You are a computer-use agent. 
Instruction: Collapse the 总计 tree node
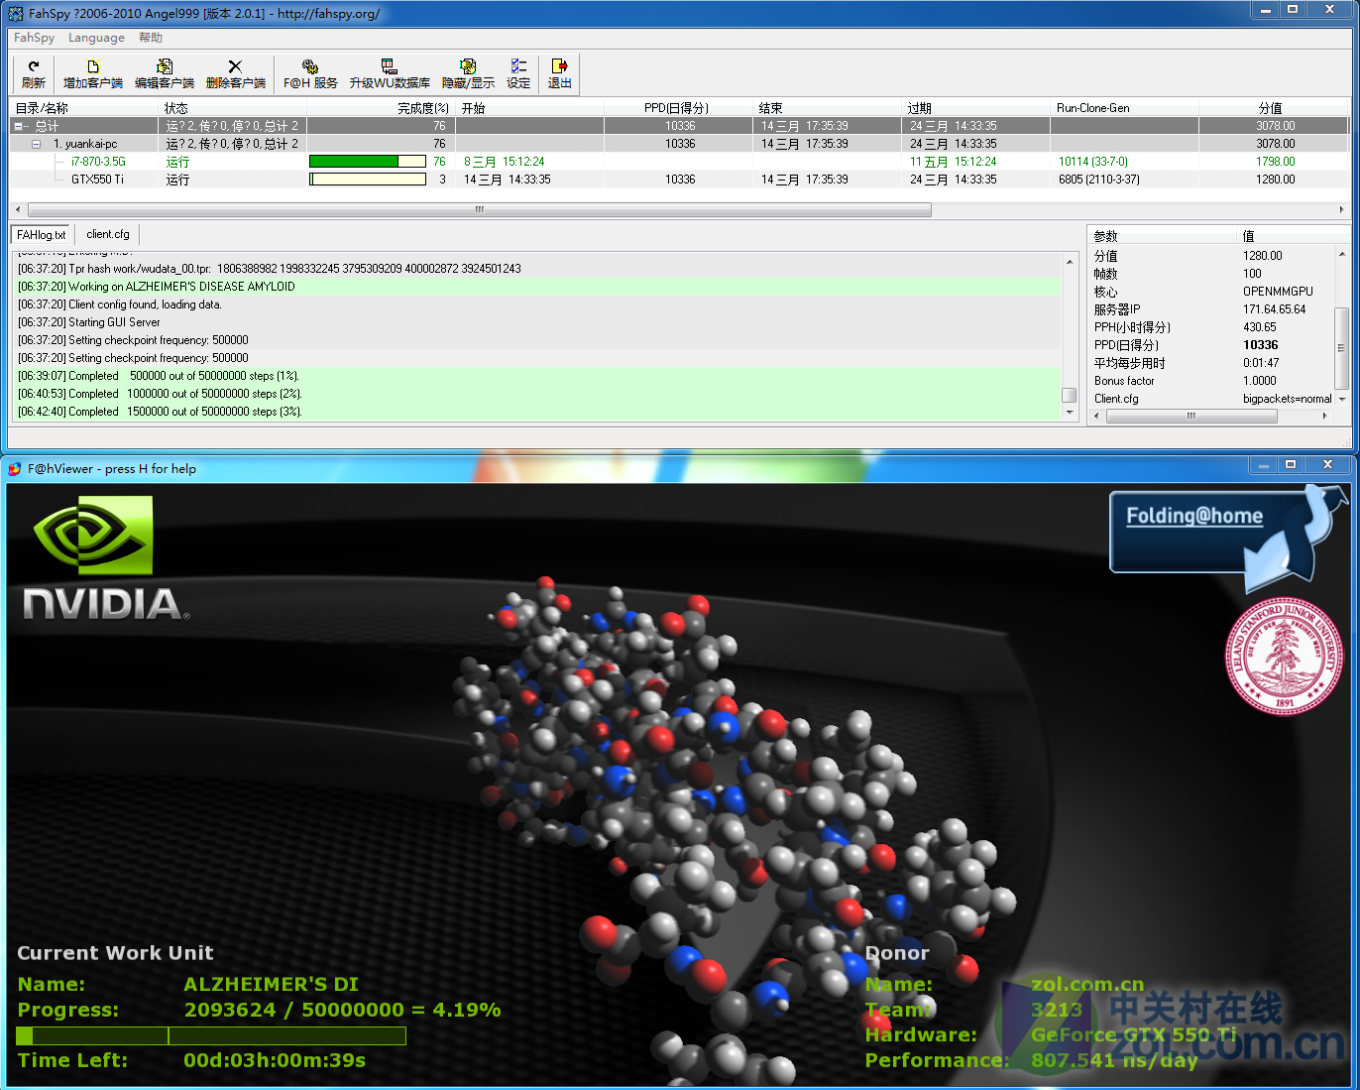18,126
